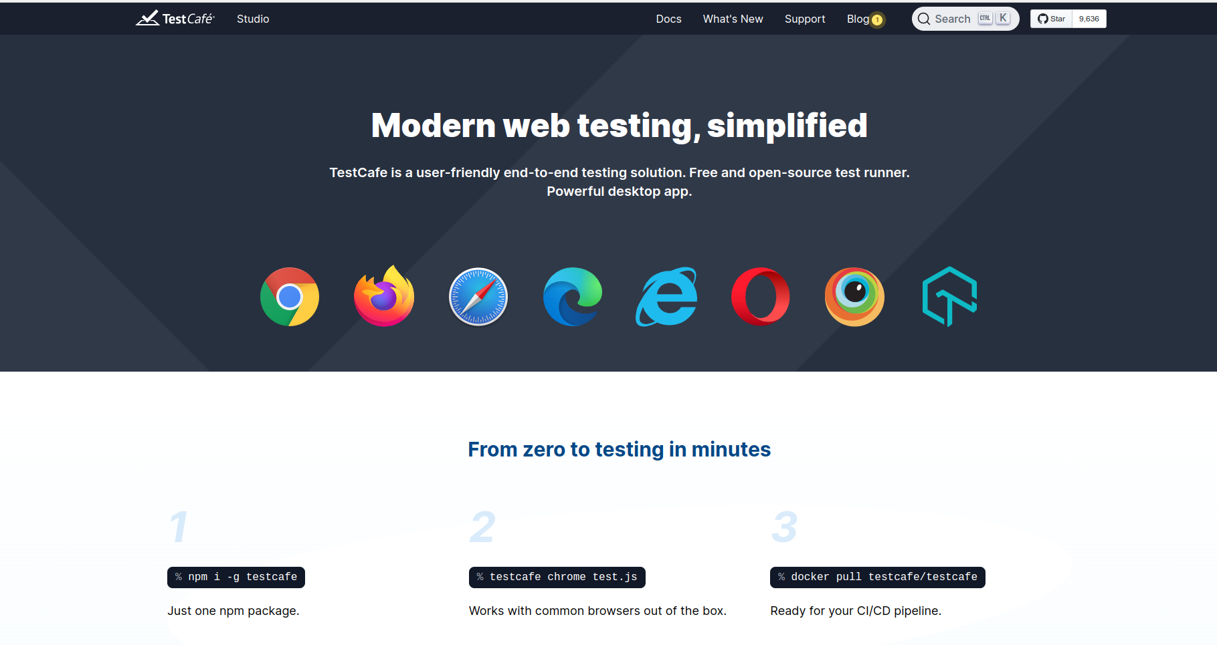Open the Blog link in navigation
Image resolution: width=1217 pixels, height=645 pixels.
[x=858, y=19]
